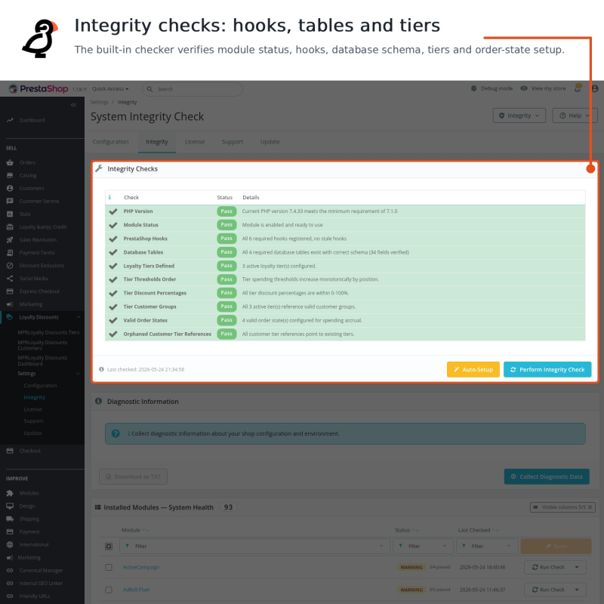Click Perform Integrity Check button
The image size is (604, 604).
pyautogui.click(x=547, y=369)
